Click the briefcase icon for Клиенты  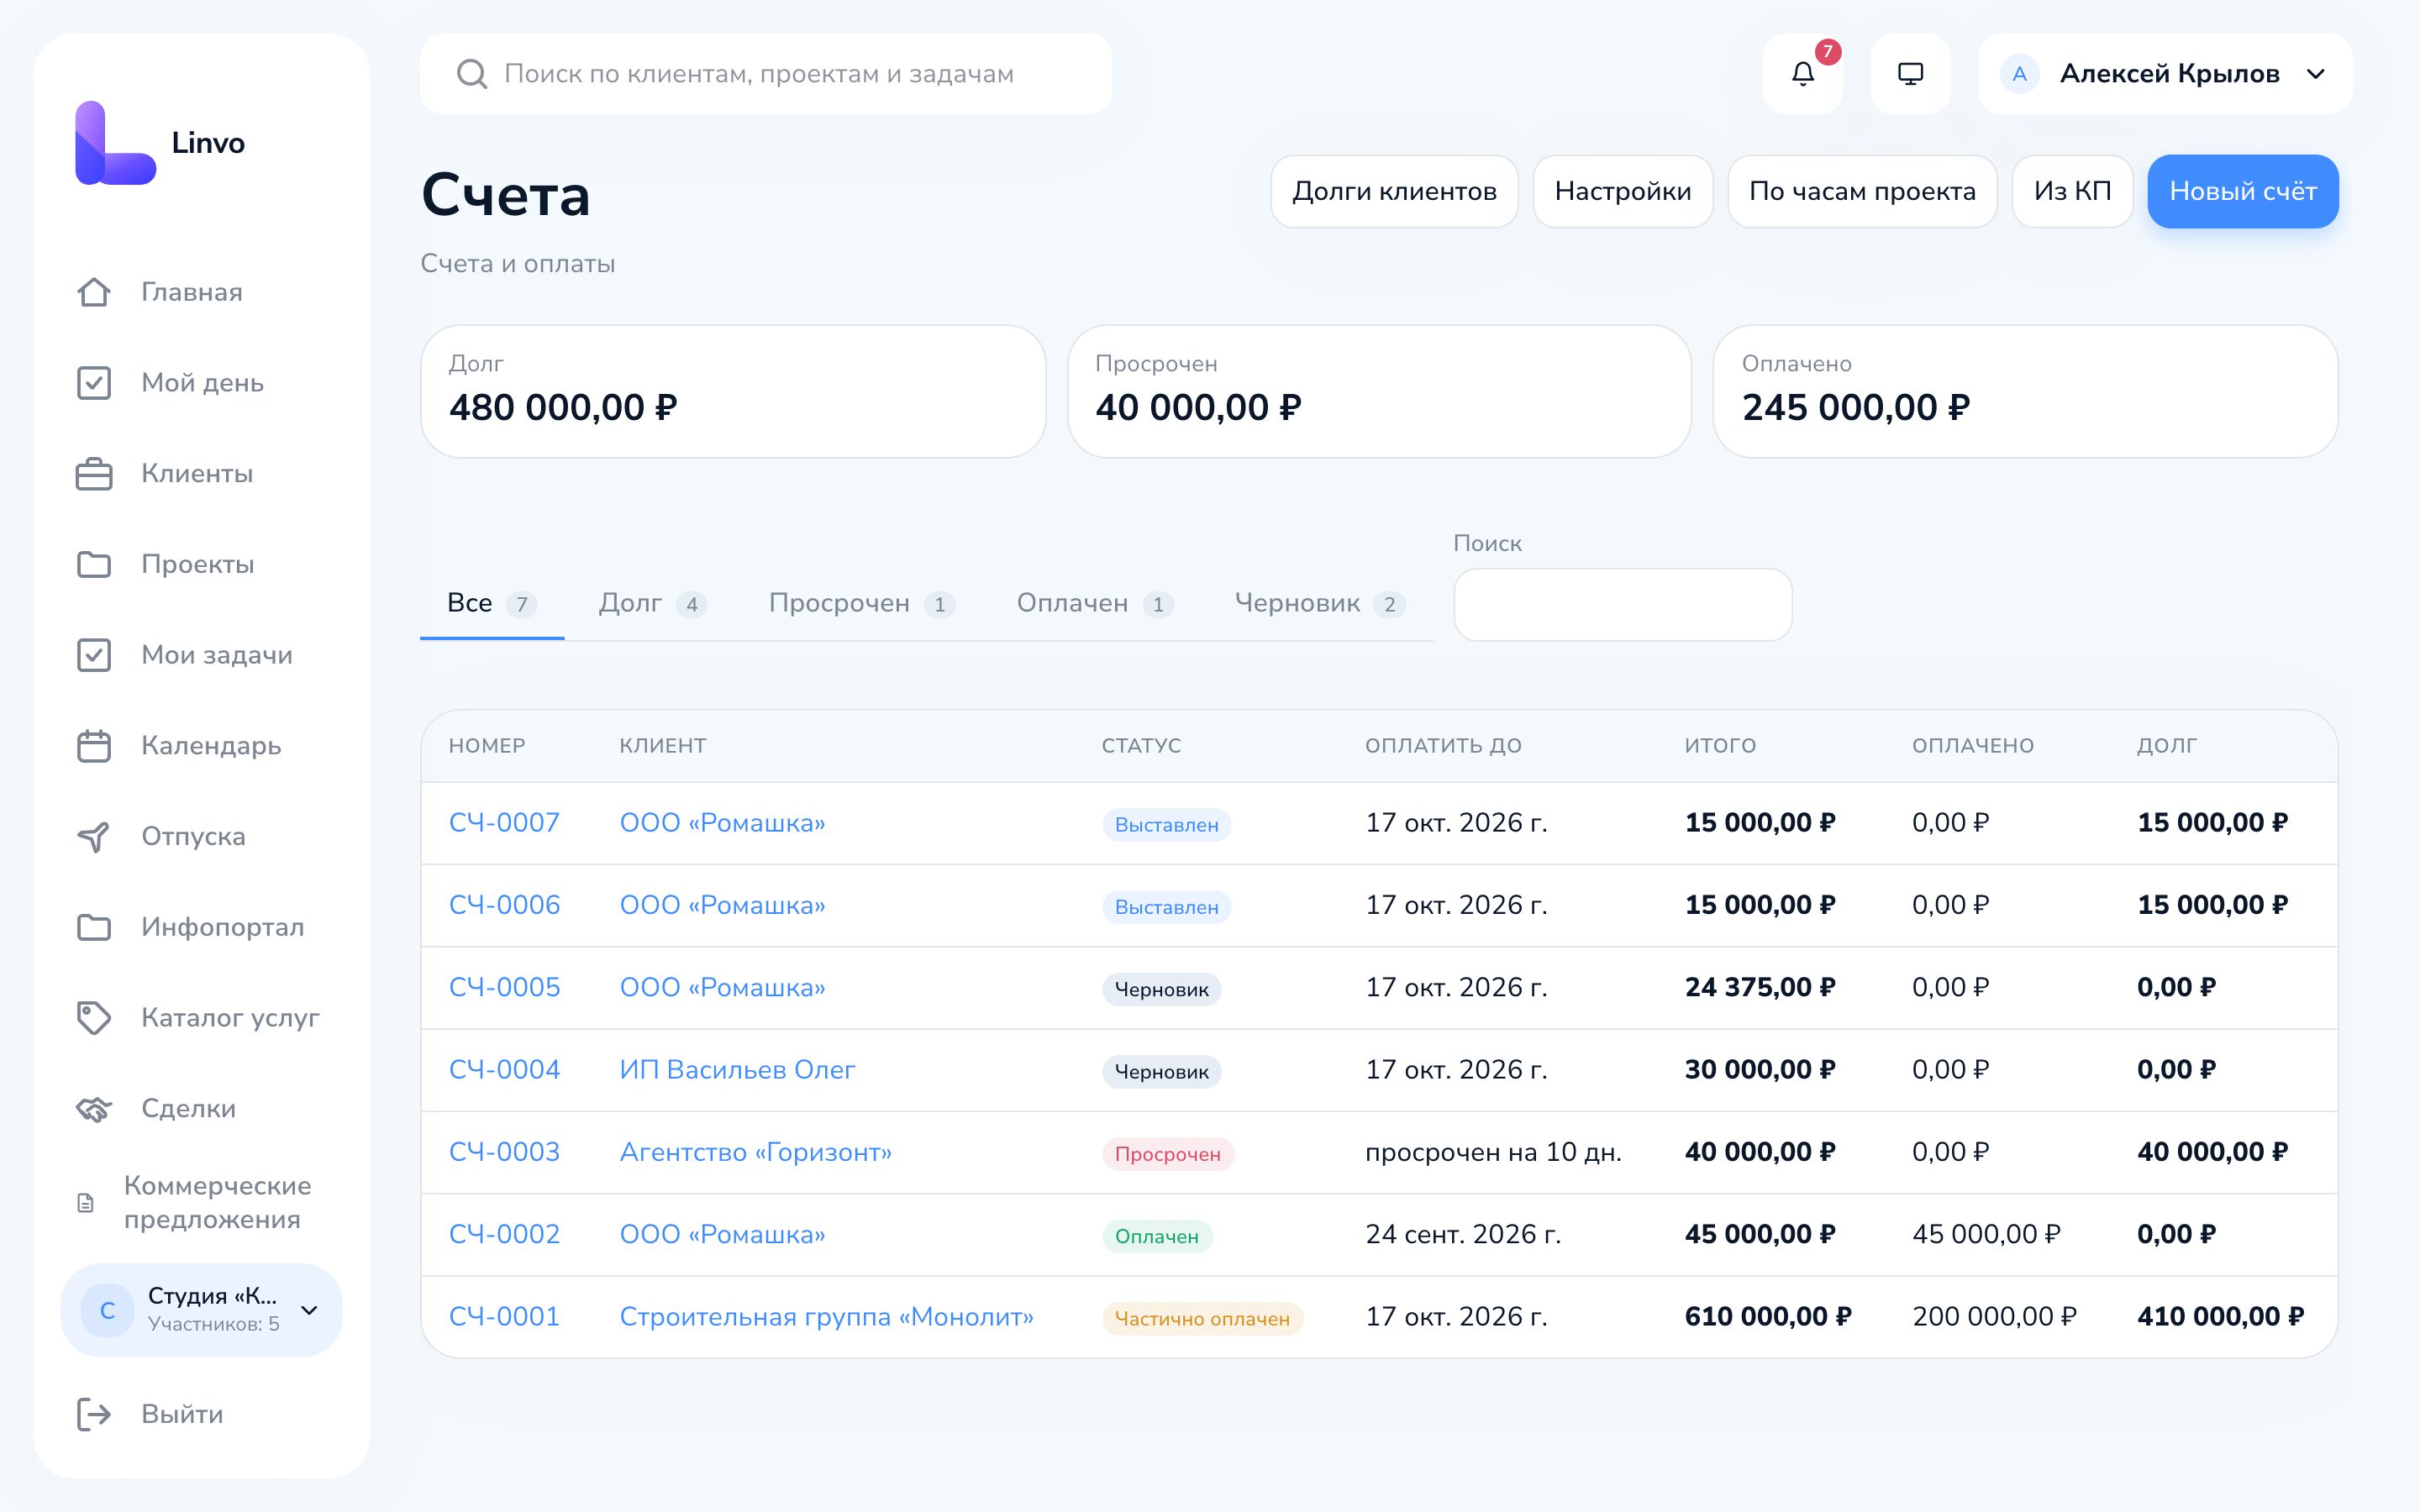94,474
